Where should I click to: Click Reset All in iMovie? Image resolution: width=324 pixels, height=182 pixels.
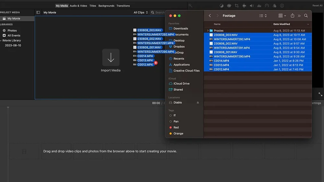tap(317, 5)
